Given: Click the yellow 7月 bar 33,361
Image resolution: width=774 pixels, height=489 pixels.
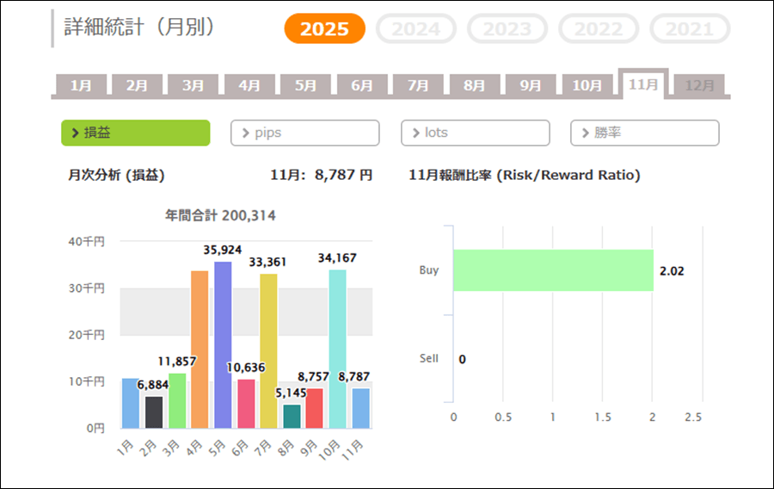Looking at the screenshot, I should (x=268, y=350).
